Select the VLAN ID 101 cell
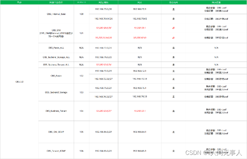This screenshot has height=159, width=247. click(x=81, y=33)
